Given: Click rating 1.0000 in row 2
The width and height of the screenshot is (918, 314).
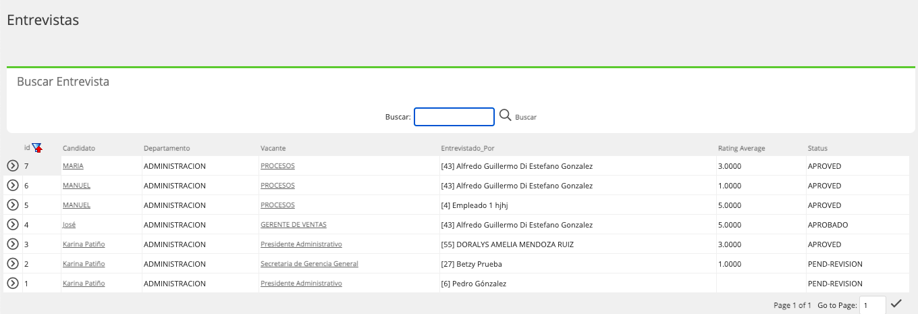Looking at the screenshot, I should pyautogui.click(x=730, y=264).
